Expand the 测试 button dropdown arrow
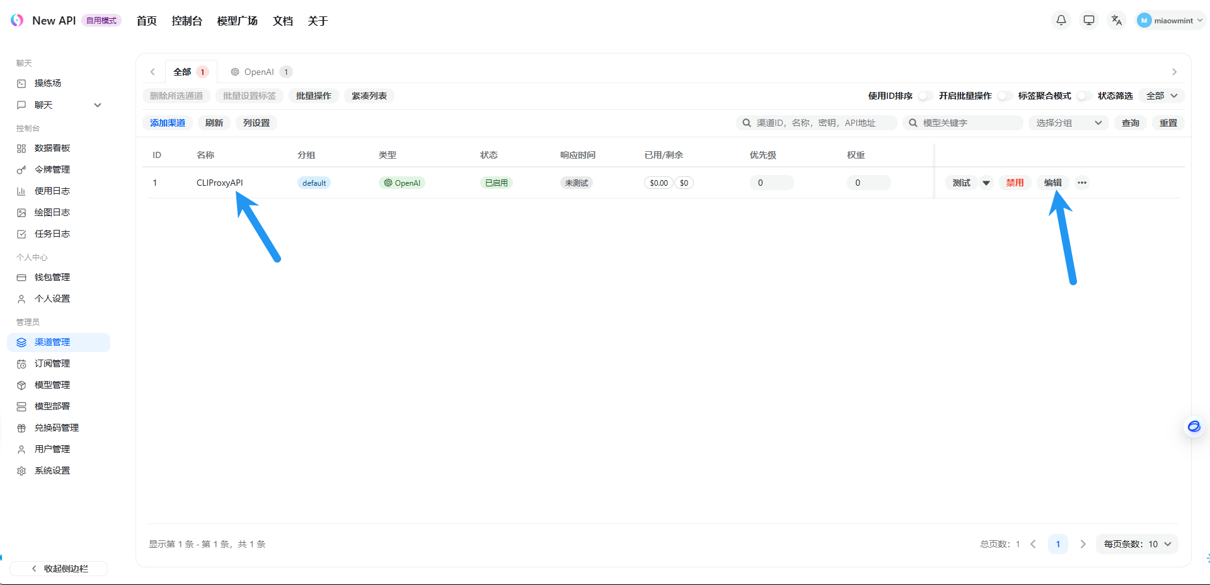The width and height of the screenshot is (1210, 585). tap(986, 183)
